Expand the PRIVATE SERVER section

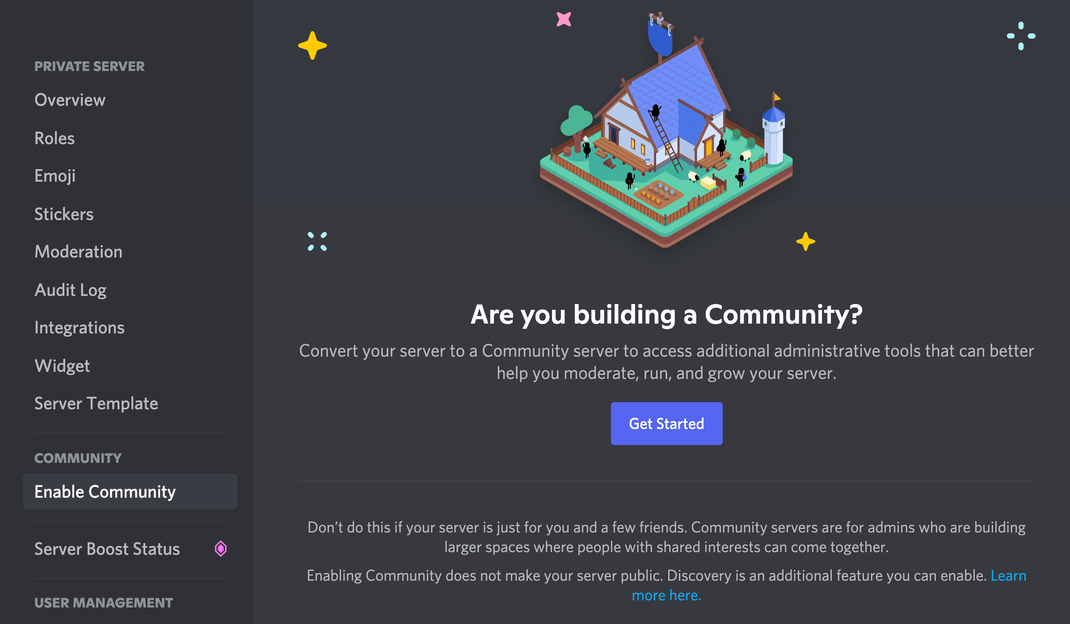point(88,65)
